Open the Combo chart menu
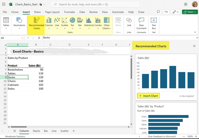The width and height of the screenshot is (199, 139). 98,23
